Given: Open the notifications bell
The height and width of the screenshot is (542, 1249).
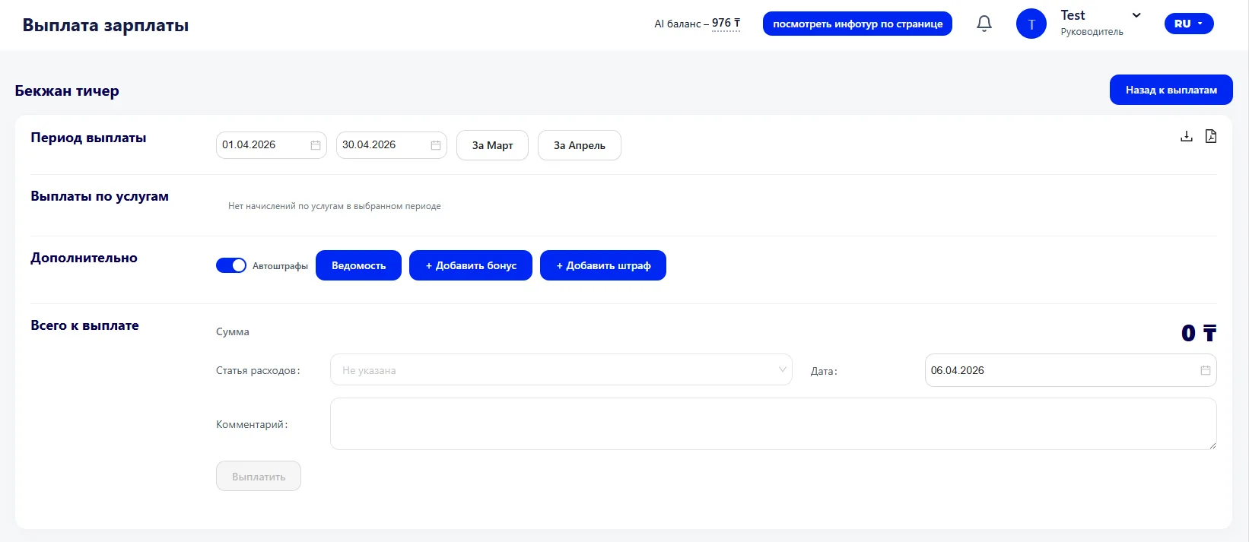Looking at the screenshot, I should [984, 24].
